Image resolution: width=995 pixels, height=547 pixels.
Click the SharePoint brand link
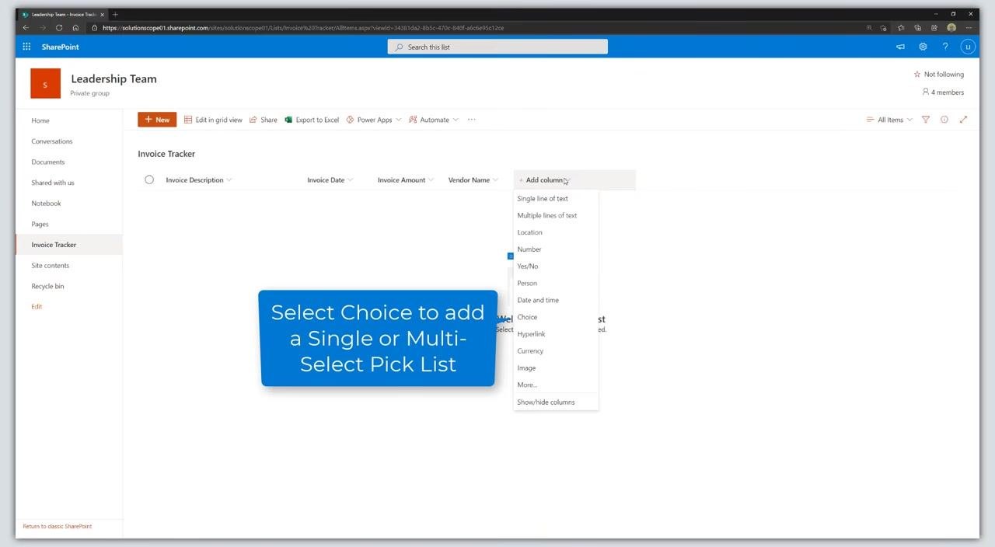pyautogui.click(x=61, y=47)
